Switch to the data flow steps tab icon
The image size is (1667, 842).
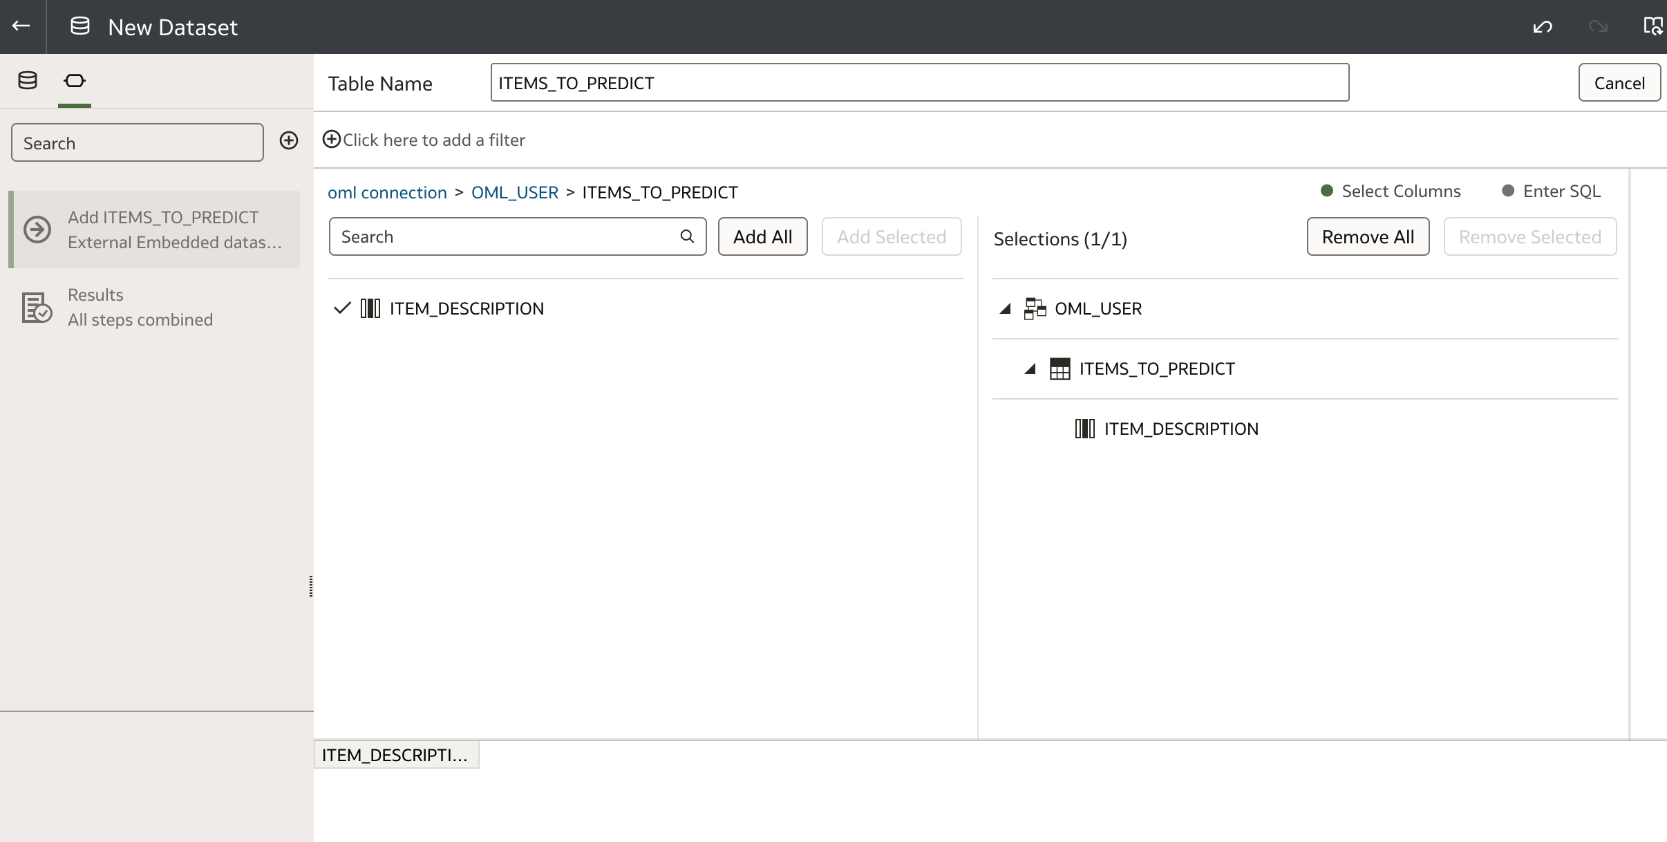coord(75,81)
